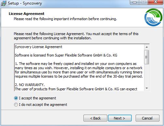Click the Syncovery green-blue logo
The height and width of the screenshot is (126, 164).
(x=153, y=17)
